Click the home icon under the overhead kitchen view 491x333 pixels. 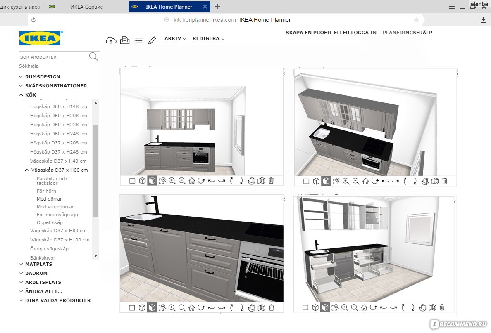[365, 181]
